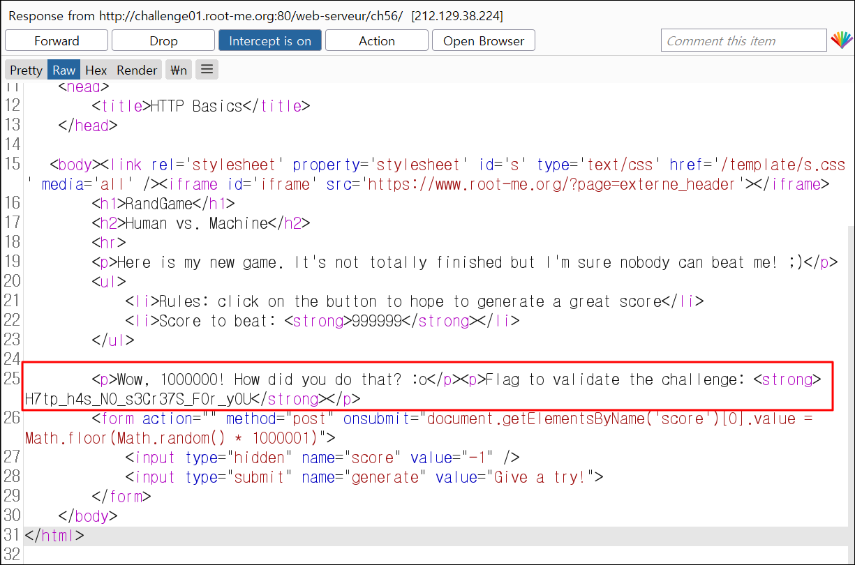Click line number 25 in the gutter
This screenshot has width=855, height=565.
click(x=12, y=379)
